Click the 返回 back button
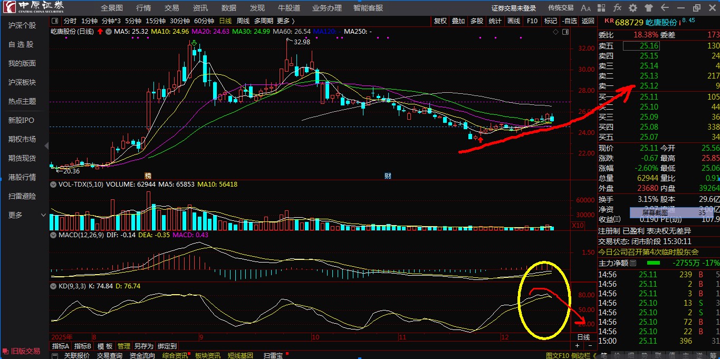 click(x=588, y=21)
